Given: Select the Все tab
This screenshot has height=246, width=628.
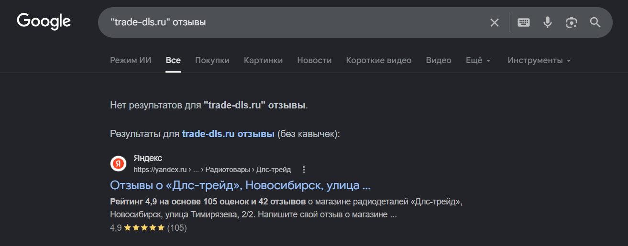Looking at the screenshot, I should click(173, 60).
